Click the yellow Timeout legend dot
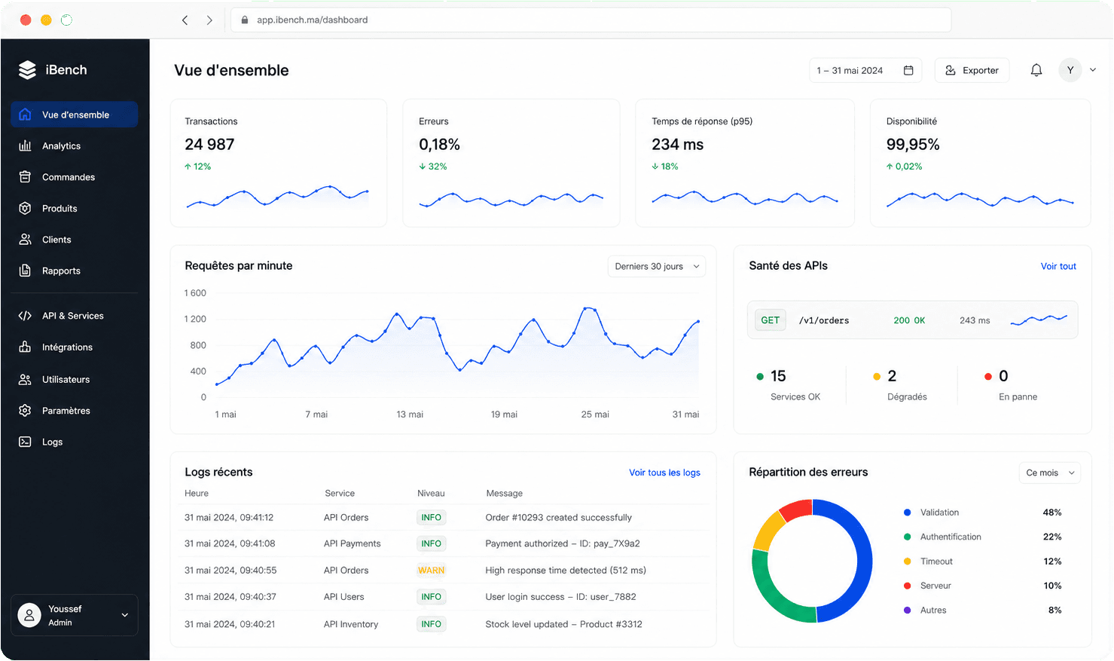Screen dimensions: 1114x661 tap(908, 562)
